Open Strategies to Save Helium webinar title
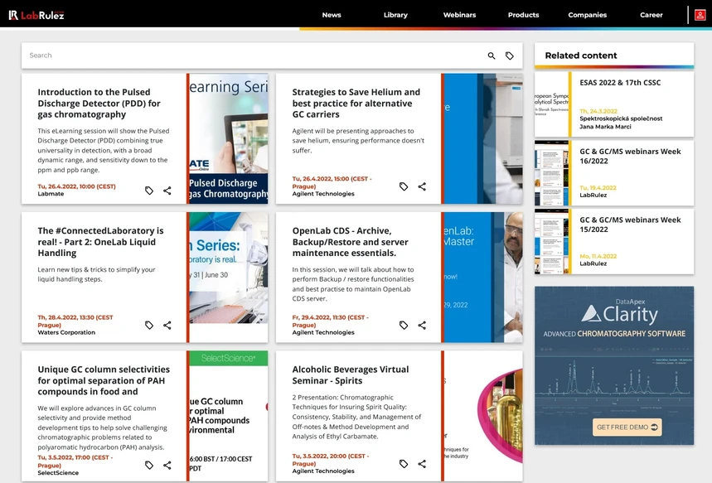Viewport: 712px width, 483px height. click(x=356, y=103)
